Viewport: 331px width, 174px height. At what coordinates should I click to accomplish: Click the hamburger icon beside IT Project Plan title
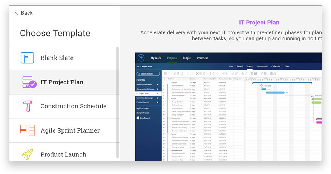point(138,66)
